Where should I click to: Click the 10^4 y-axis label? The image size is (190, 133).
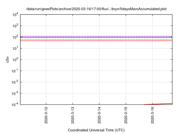click(x=15, y=15)
